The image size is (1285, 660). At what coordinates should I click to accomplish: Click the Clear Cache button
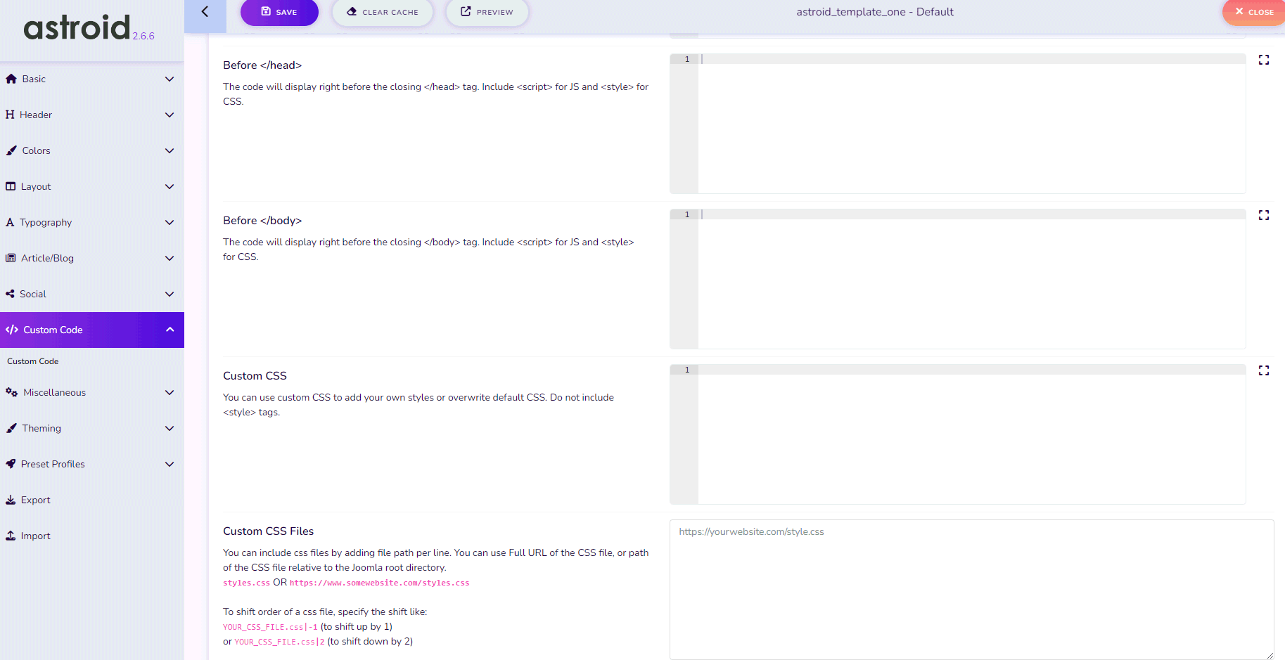click(x=383, y=11)
